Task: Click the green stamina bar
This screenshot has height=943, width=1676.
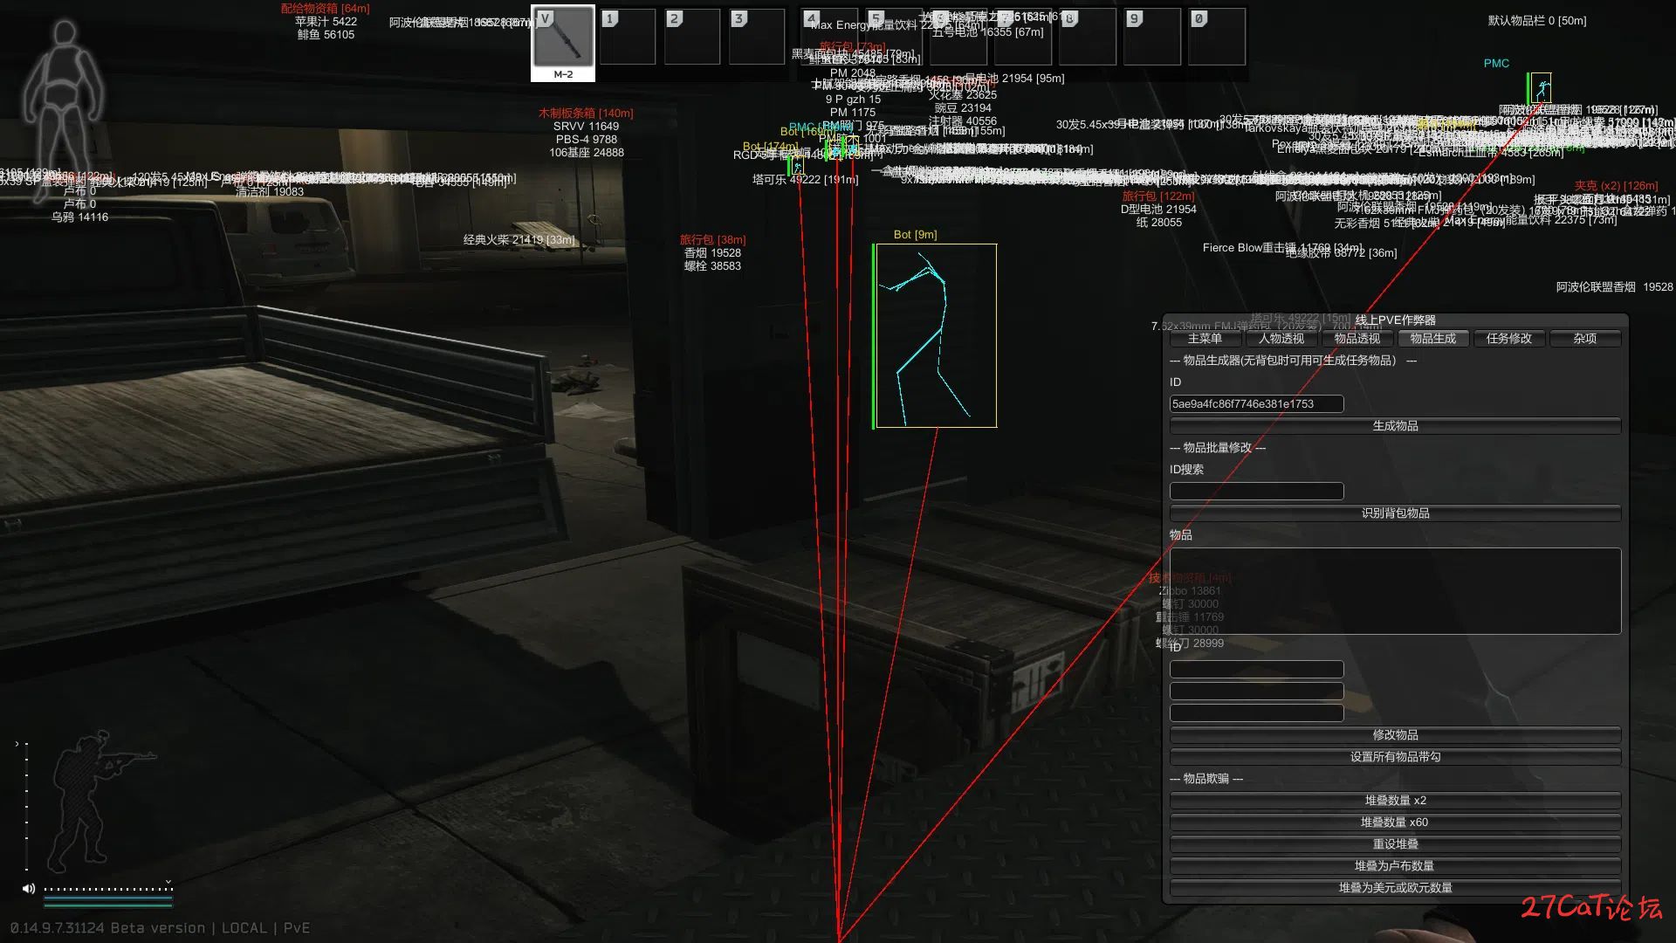Action: click(x=108, y=905)
